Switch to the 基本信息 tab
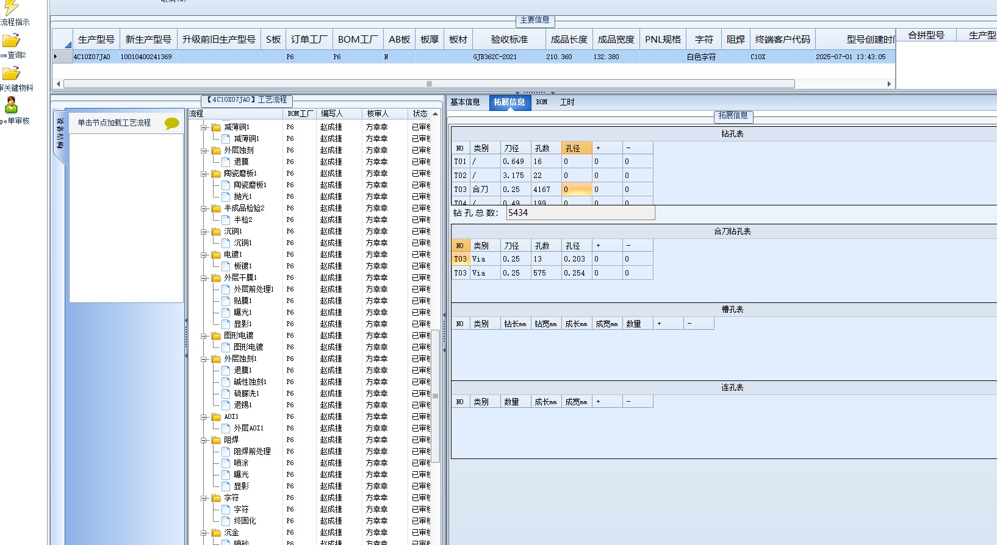Image resolution: width=997 pixels, height=545 pixels. point(465,102)
